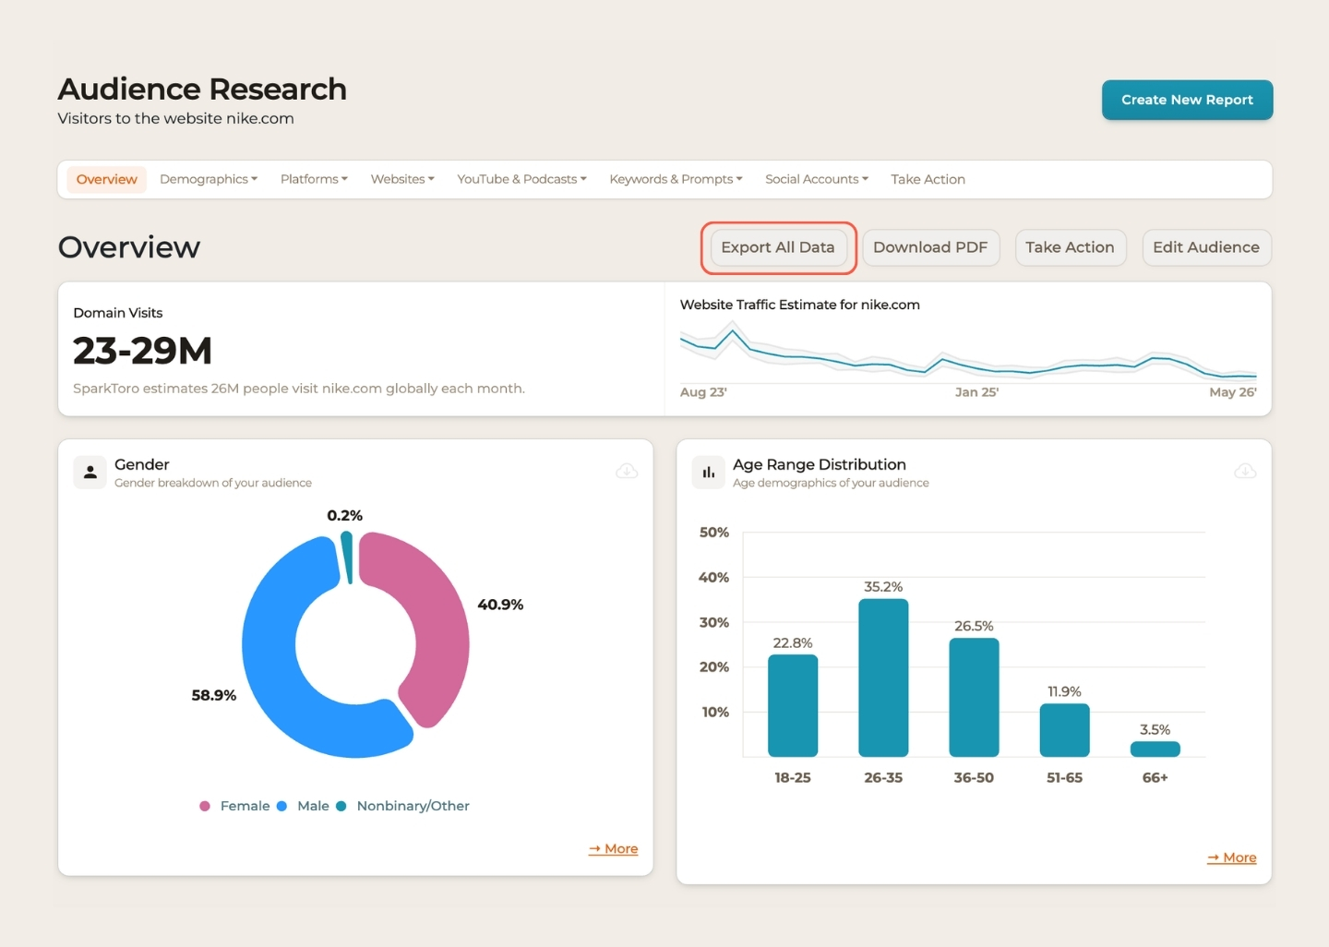Click the 51-65 age bar
The height and width of the screenshot is (947, 1329).
click(x=1064, y=730)
